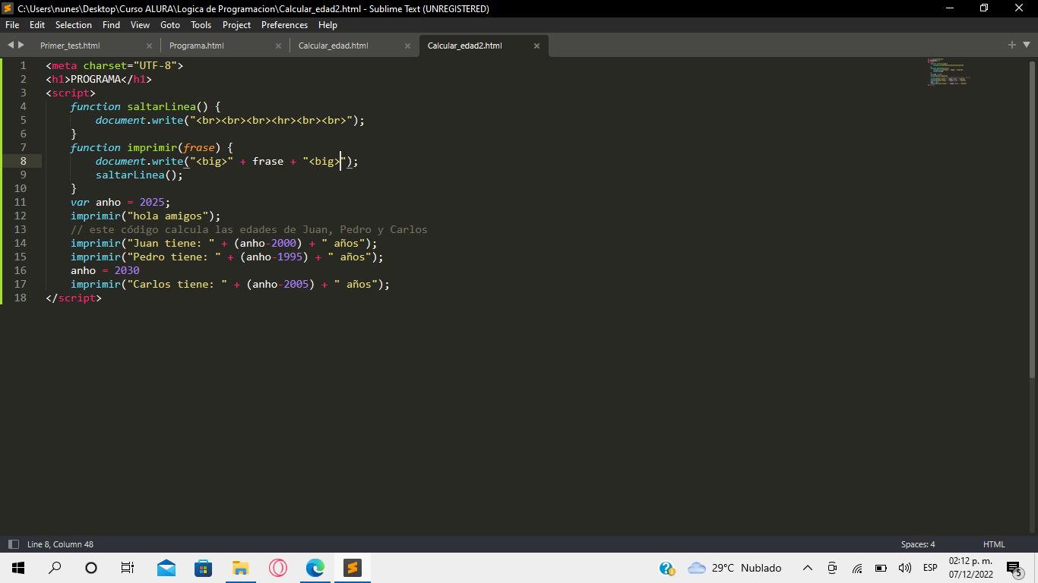Click Sublime Text taskbar icon
This screenshot has width=1038, height=583.
[x=352, y=568]
